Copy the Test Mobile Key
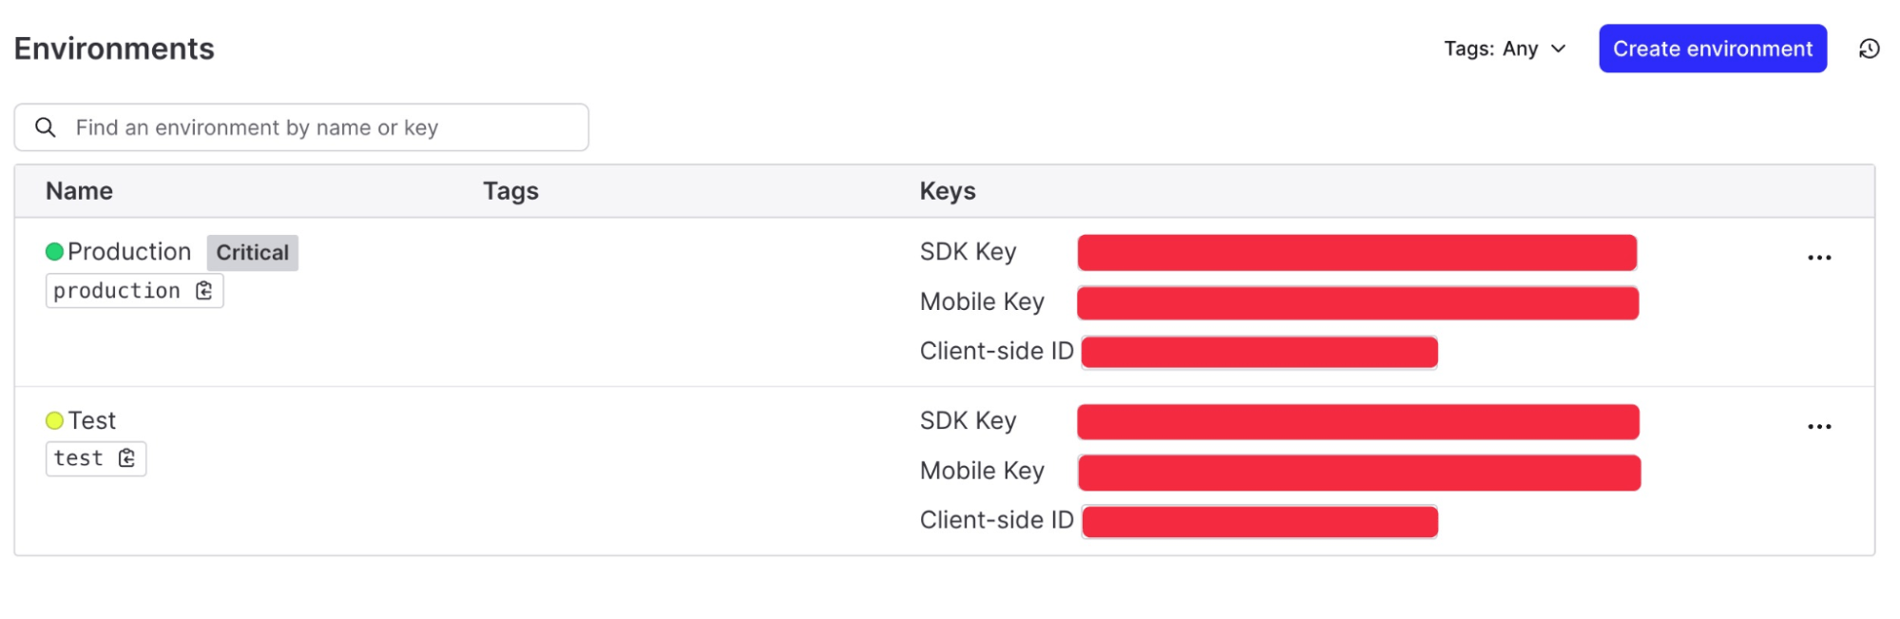 tap(1359, 473)
